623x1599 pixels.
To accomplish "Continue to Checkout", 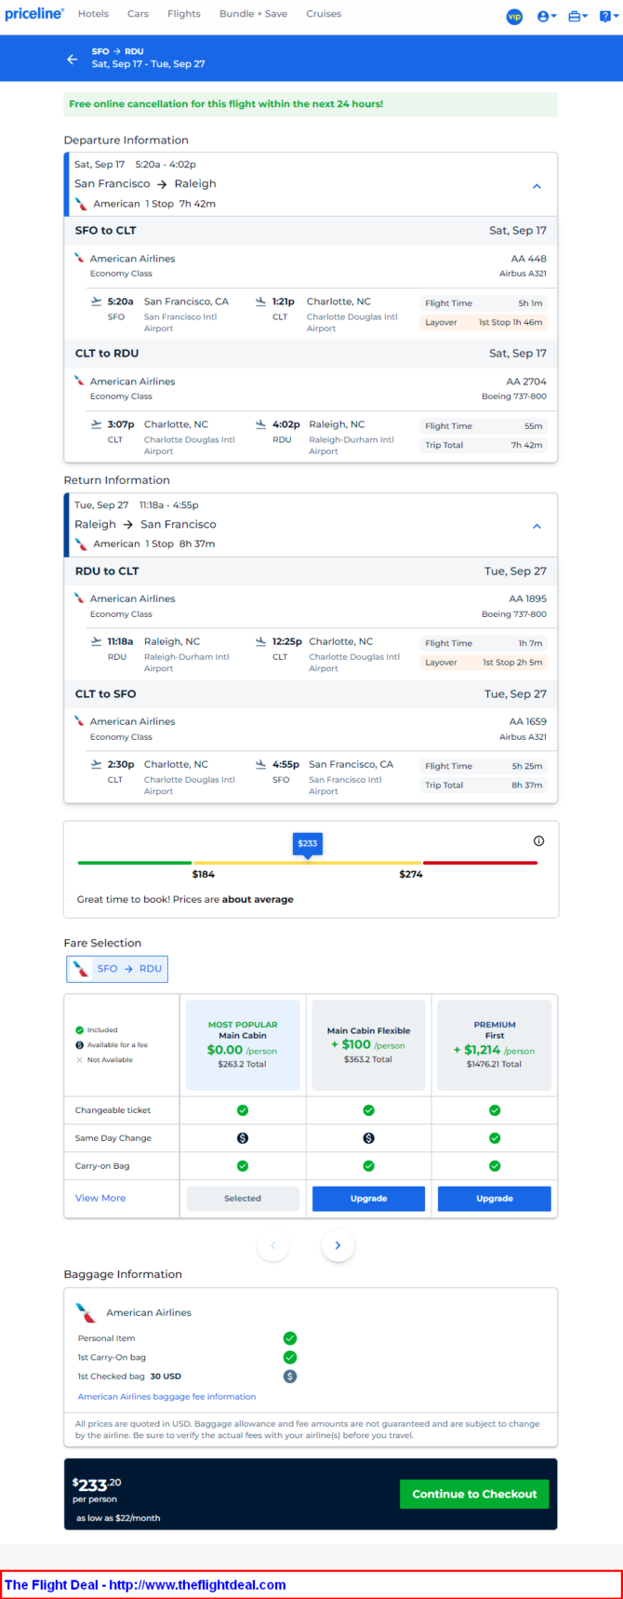I will (474, 1494).
